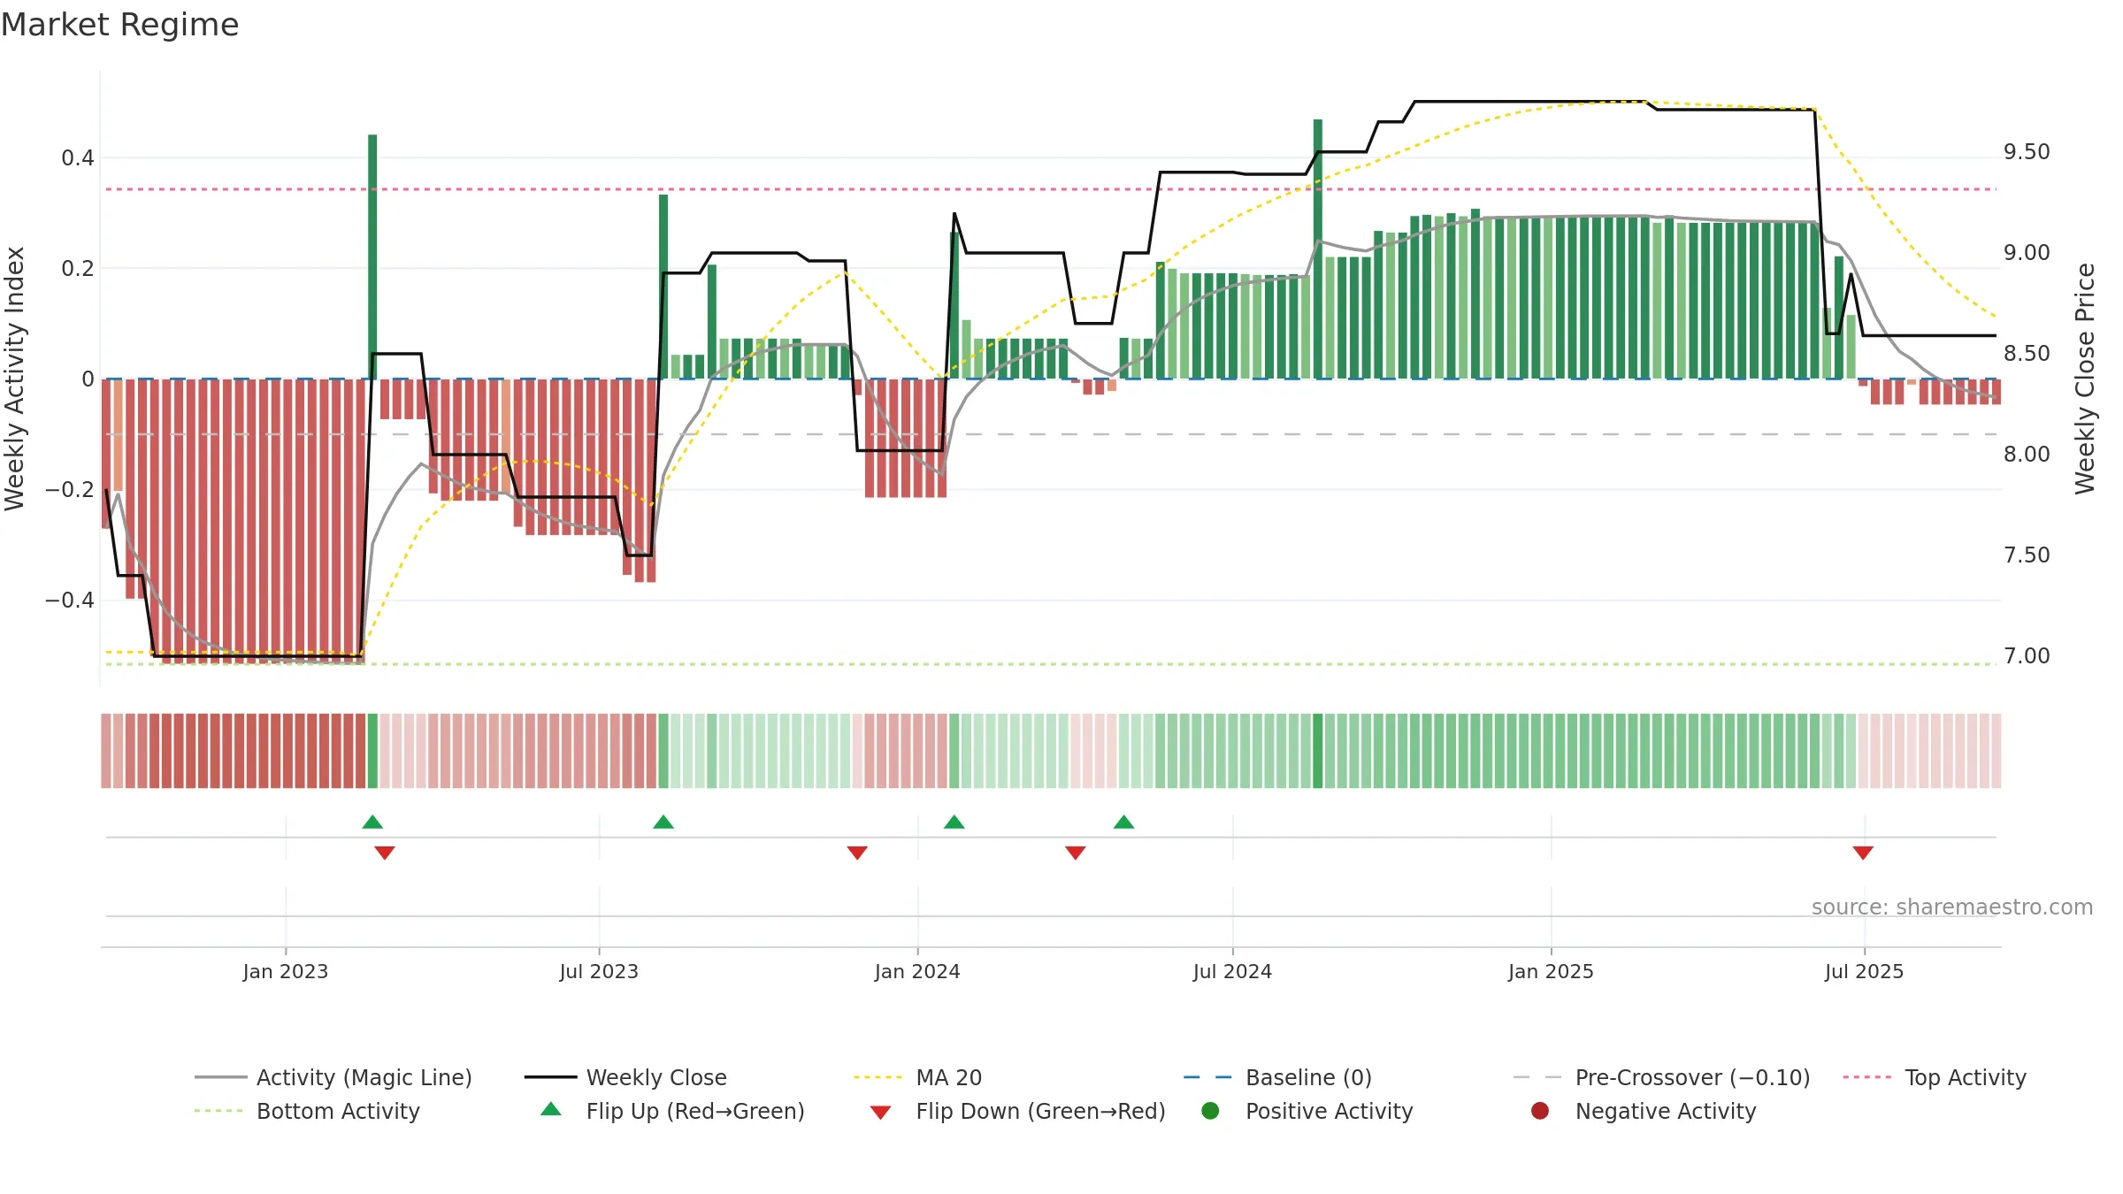This screenshot has height=1194, width=2123.
Task: Click the Jan 2024 x-axis label
Action: coord(917,971)
